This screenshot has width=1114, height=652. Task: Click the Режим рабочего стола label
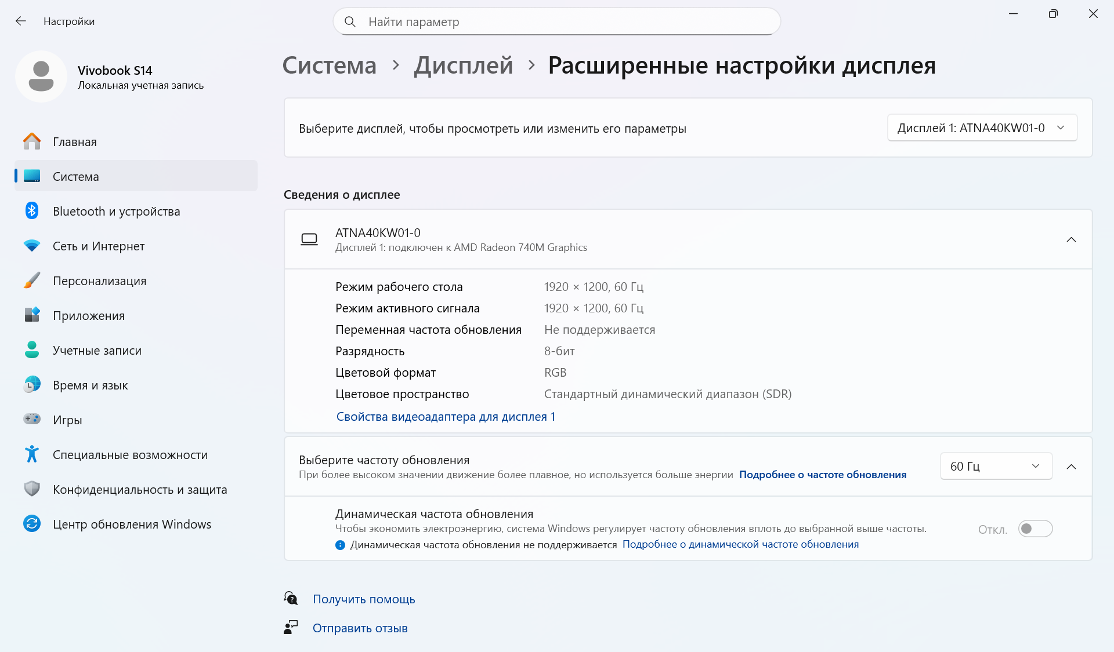click(399, 287)
